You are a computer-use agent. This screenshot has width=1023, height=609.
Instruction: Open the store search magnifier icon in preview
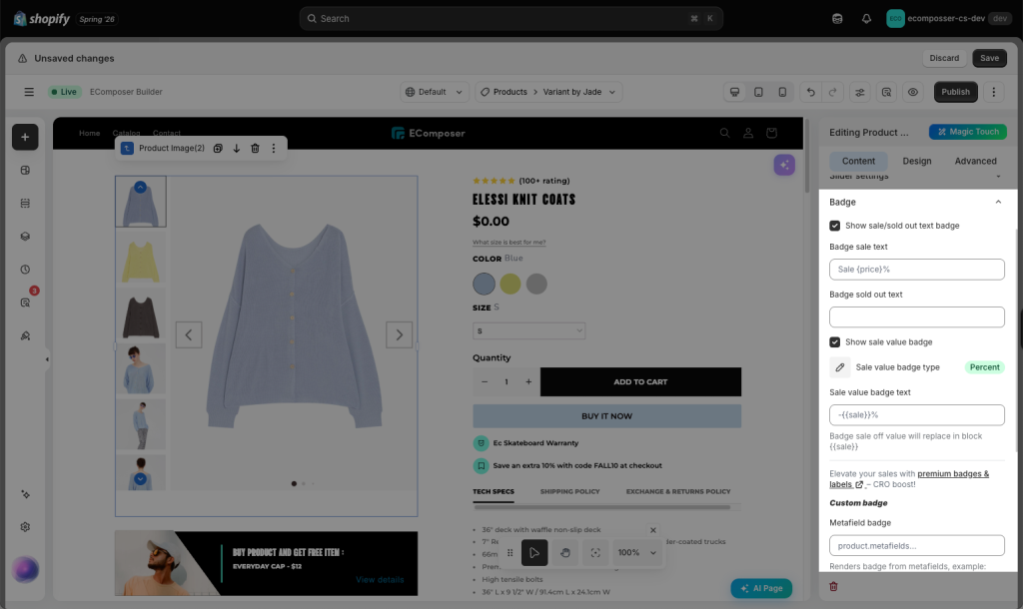click(724, 133)
